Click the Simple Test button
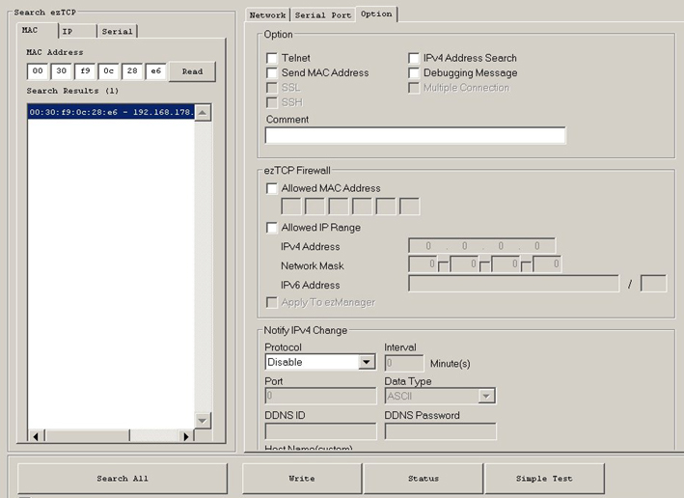Viewport: 684px width, 498px height. pyautogui.click(x=544, y=479)
